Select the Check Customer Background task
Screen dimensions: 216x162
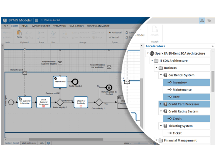coord(44,102)
